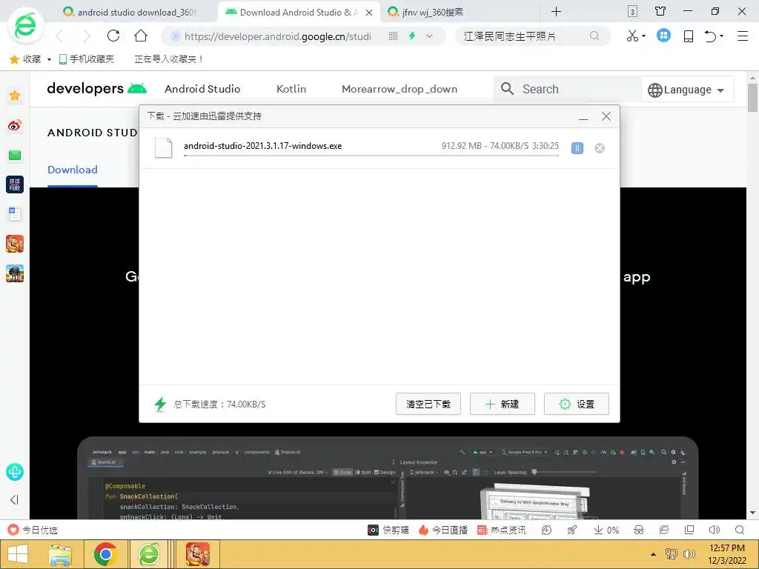Open the Windows Start menu
The width and height of the screenshot is (759, 569).
coord(18,554)
